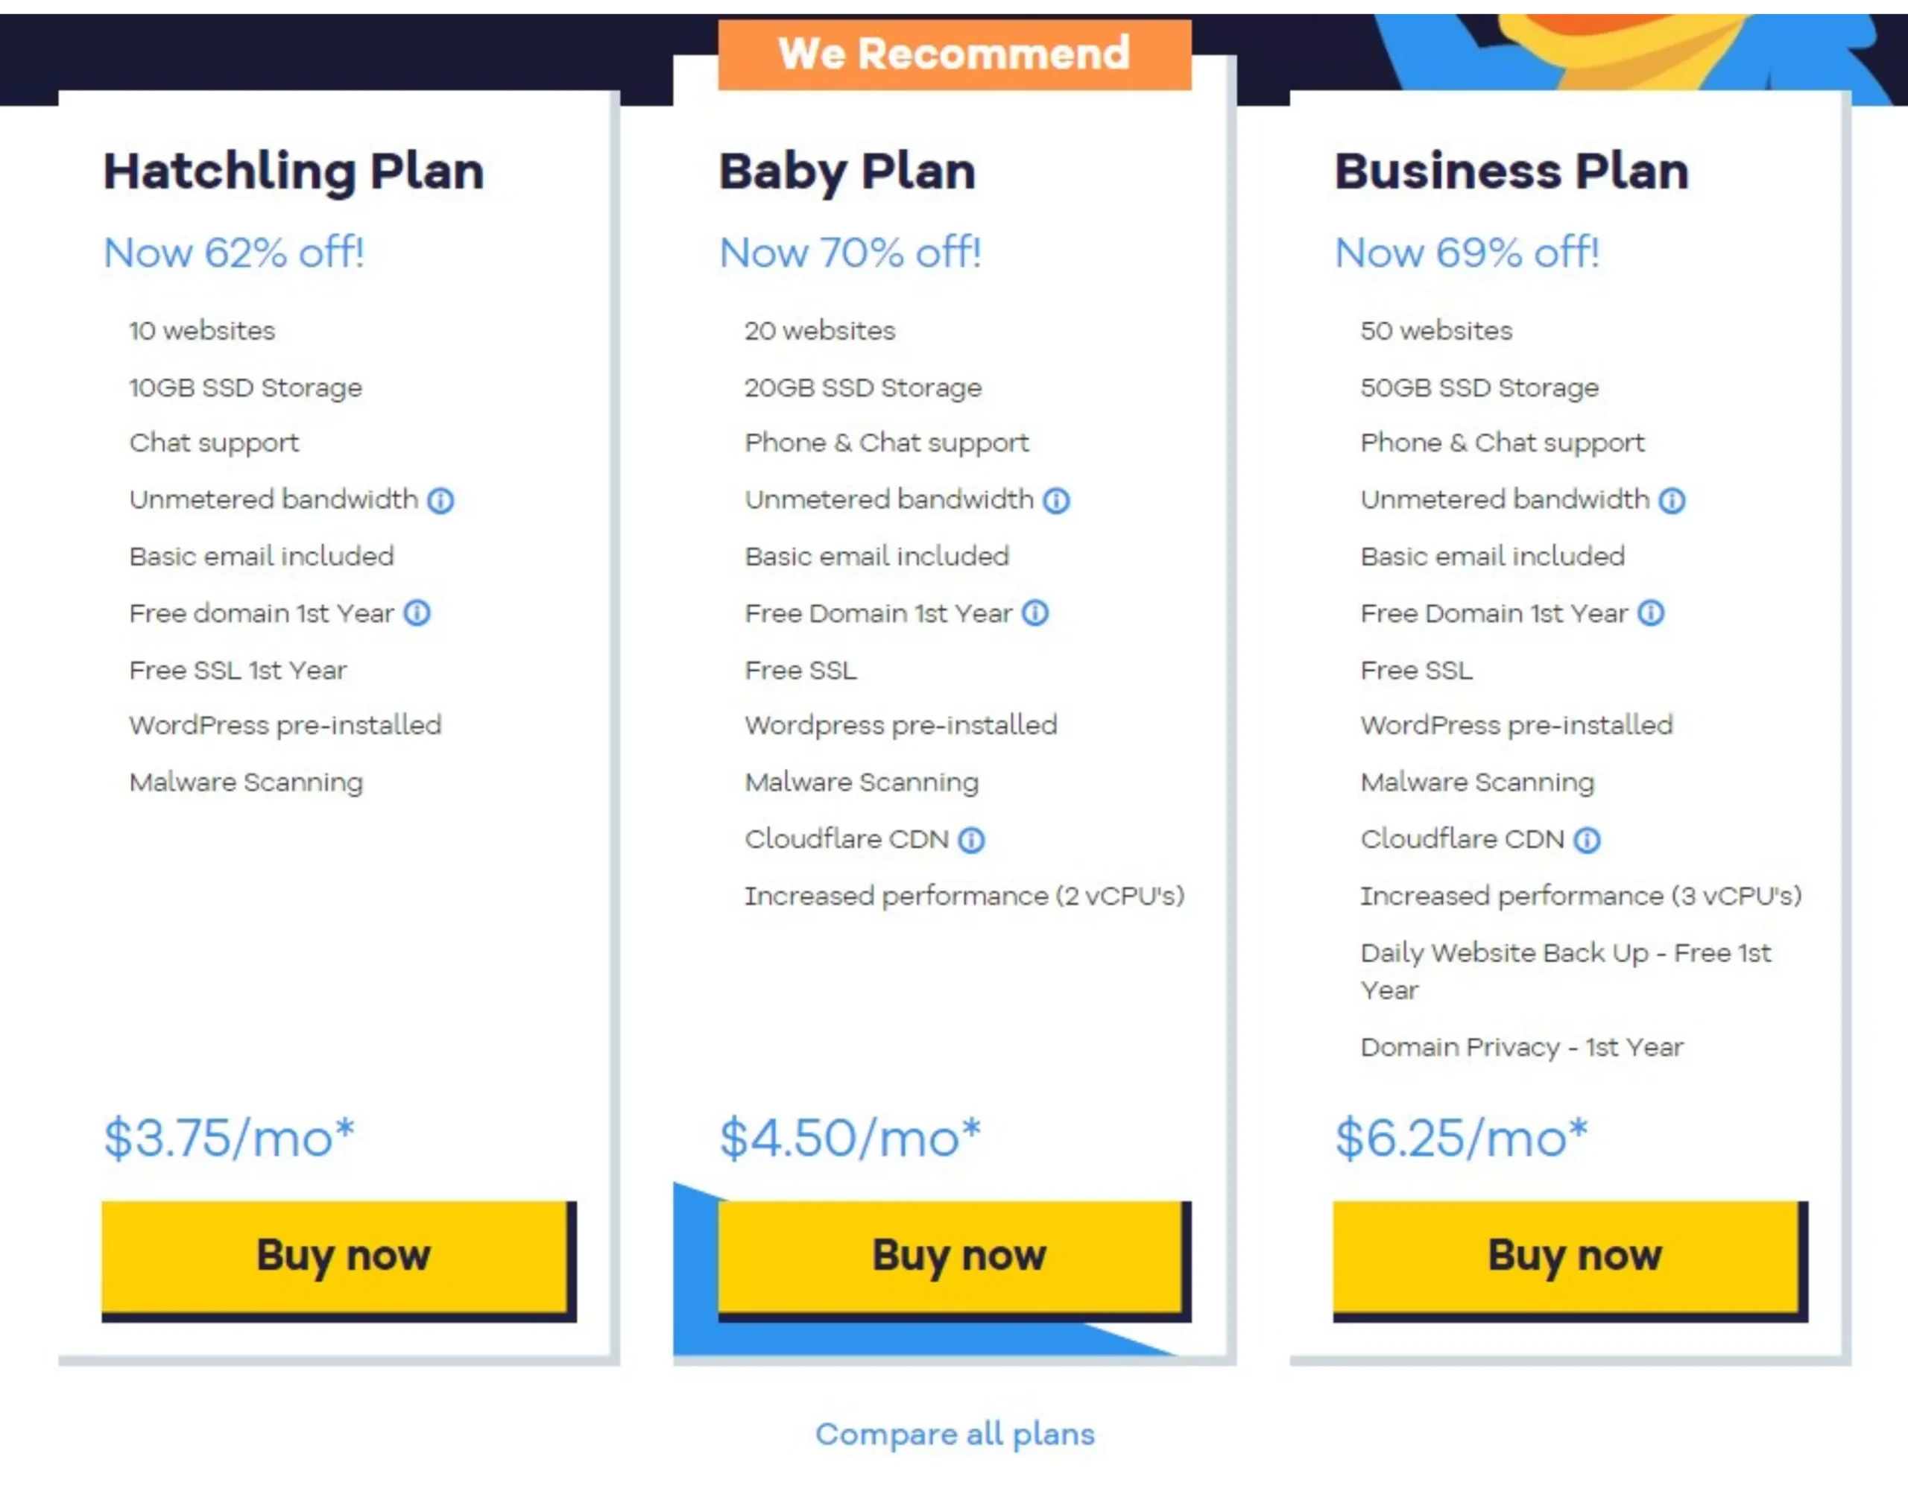Open info tooltip for Baby Plan Unmetered bandwidth
This screenshot has width=1908, height=1506.
[1056, 501]
